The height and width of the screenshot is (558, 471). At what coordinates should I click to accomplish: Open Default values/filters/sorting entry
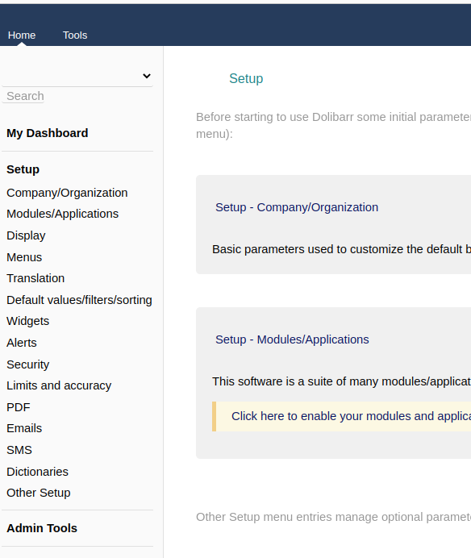click(79, 300)
